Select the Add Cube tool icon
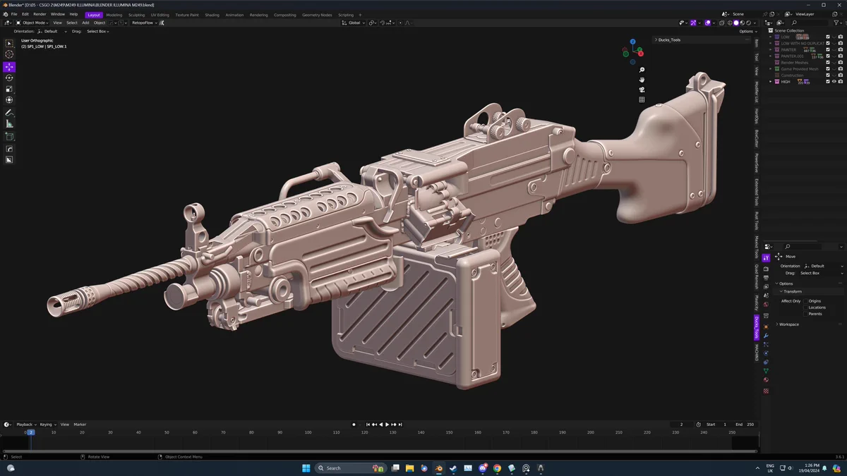Screen dimensions: 847x476 (x=9, y=137)
